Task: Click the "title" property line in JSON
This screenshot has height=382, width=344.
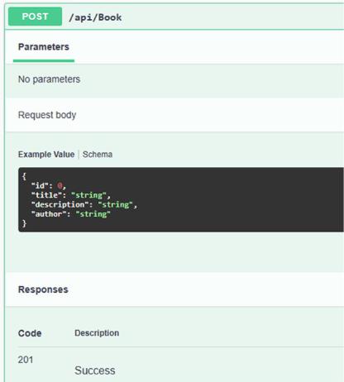Action: [70, 195]
